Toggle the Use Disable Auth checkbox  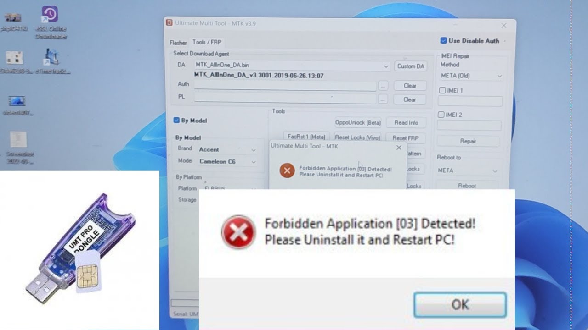(x=443, y=41)
